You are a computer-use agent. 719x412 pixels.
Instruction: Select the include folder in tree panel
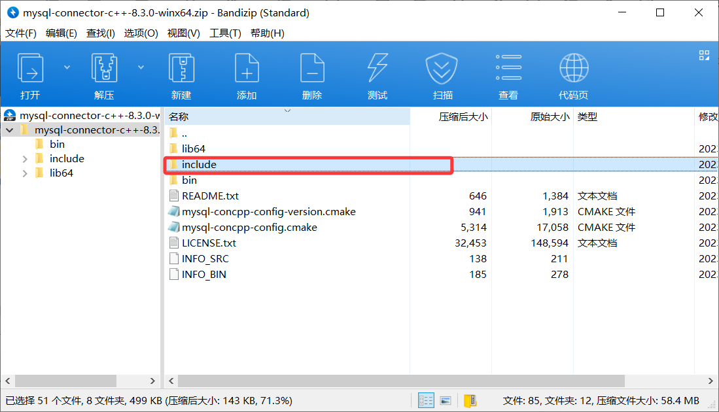(67, 158)
